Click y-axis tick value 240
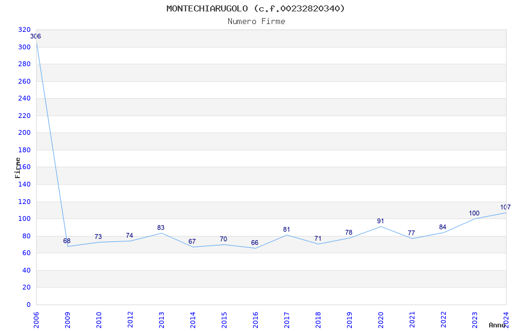 tap(25, 98)
